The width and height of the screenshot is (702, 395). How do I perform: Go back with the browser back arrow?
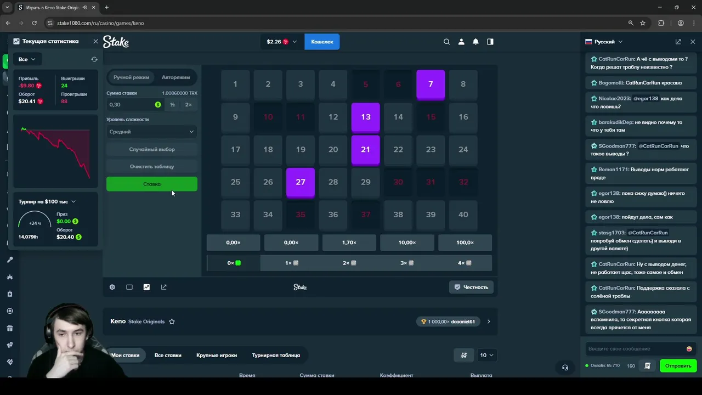pyautogui.click(x=8, y=23)
